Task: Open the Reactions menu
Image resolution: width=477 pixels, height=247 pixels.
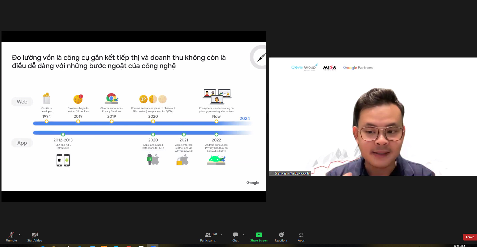Action: point(281,236)
